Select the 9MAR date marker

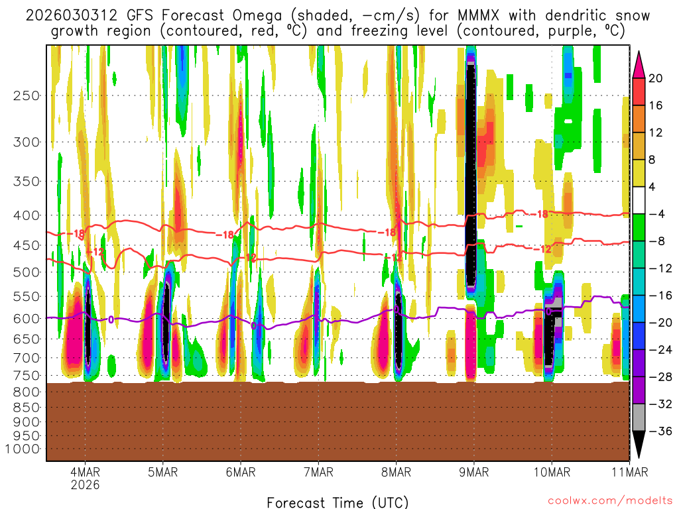click(x=473, y=472)
